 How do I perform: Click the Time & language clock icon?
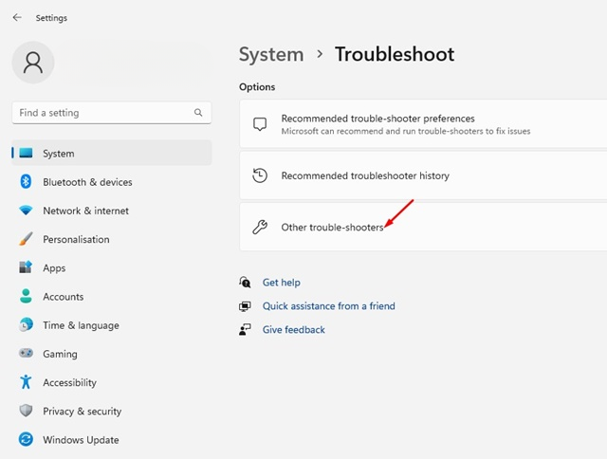26,324
